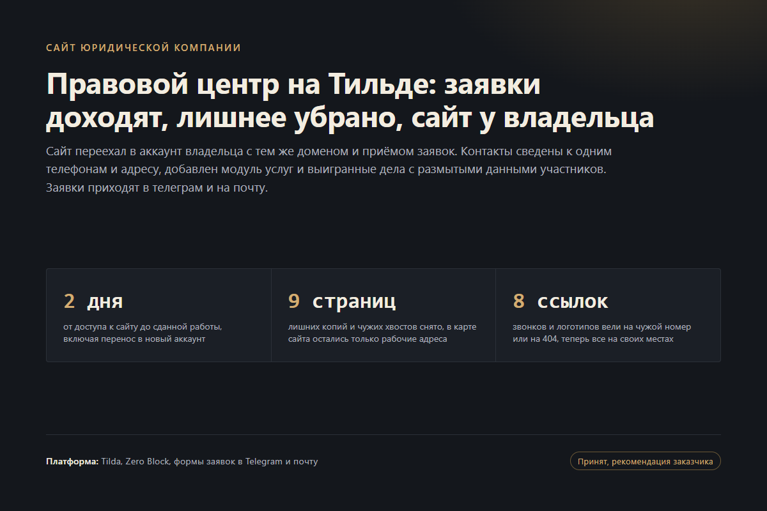Click the sentence "Заявки приходят в телеграм и на почту."
The image size is (767, 511).
coord(157,189)
